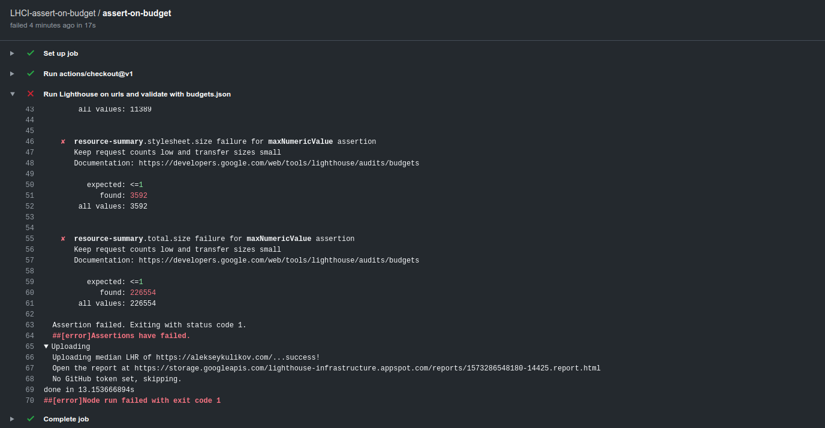Click Run actions/checkout@v1 step label
The image size is (825, 428).
(x=88, y=74)
